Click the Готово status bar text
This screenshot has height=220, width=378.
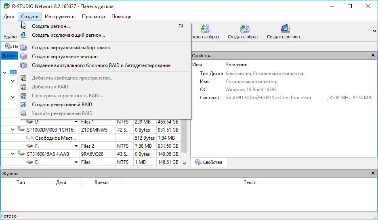pos(9,216)
